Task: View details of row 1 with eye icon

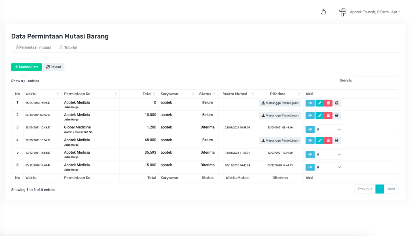Action: pos(310,103)
